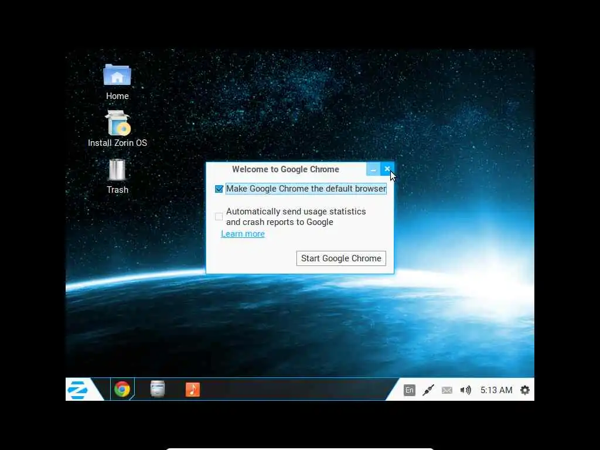
Task: Open the system settings gear icon
Action: click(x=525, y=390)
